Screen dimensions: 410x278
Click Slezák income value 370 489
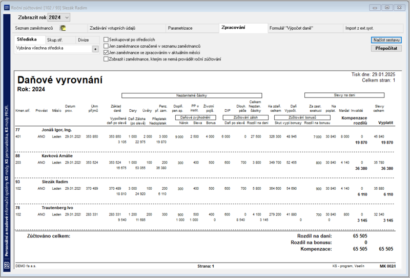92,188
